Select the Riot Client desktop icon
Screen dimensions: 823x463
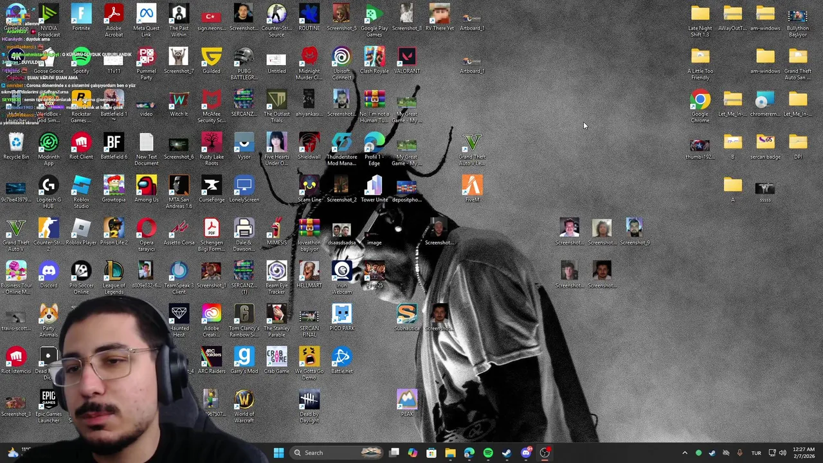coord(81,146)
